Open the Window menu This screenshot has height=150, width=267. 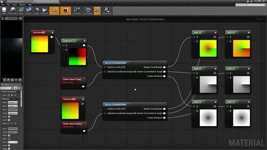pos(22,5)
